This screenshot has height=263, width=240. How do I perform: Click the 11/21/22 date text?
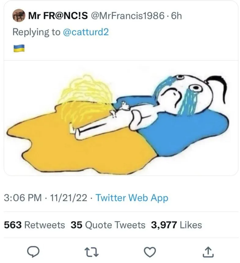(x=67, y=198)
